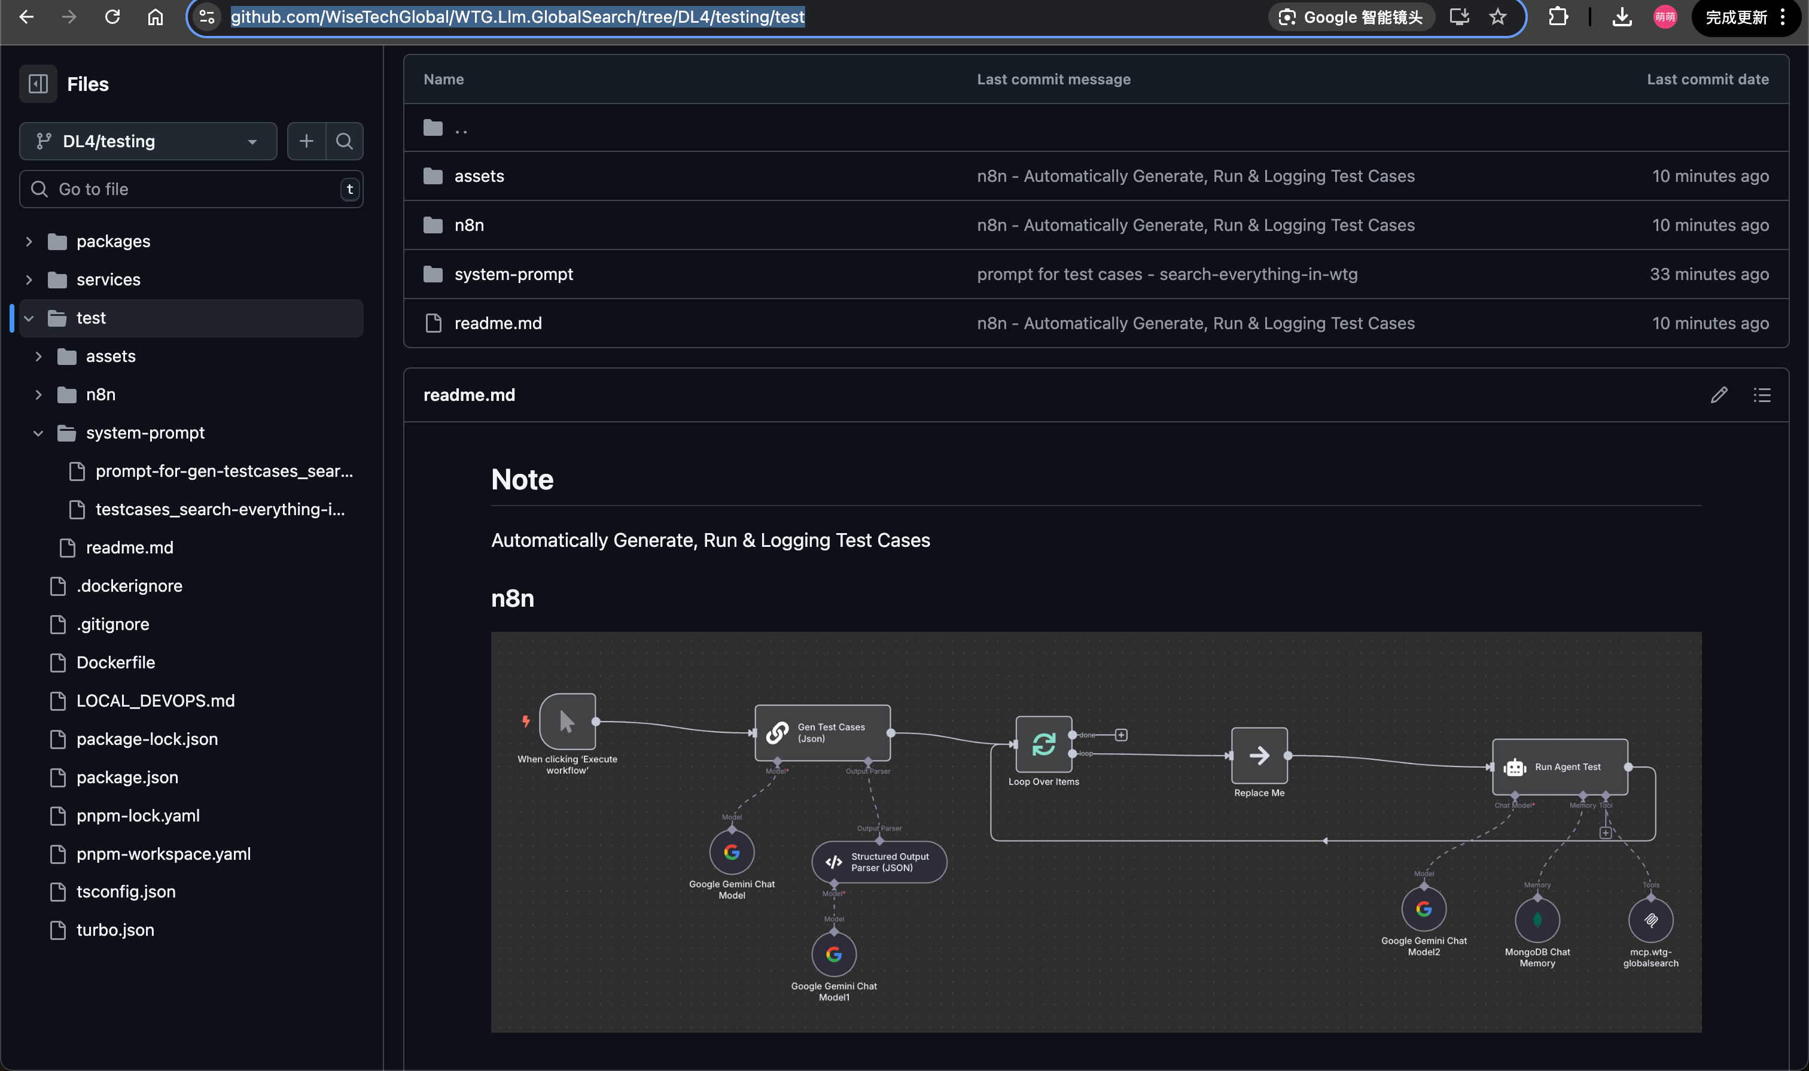Select the services folder in tree

(x=108, y=279)
